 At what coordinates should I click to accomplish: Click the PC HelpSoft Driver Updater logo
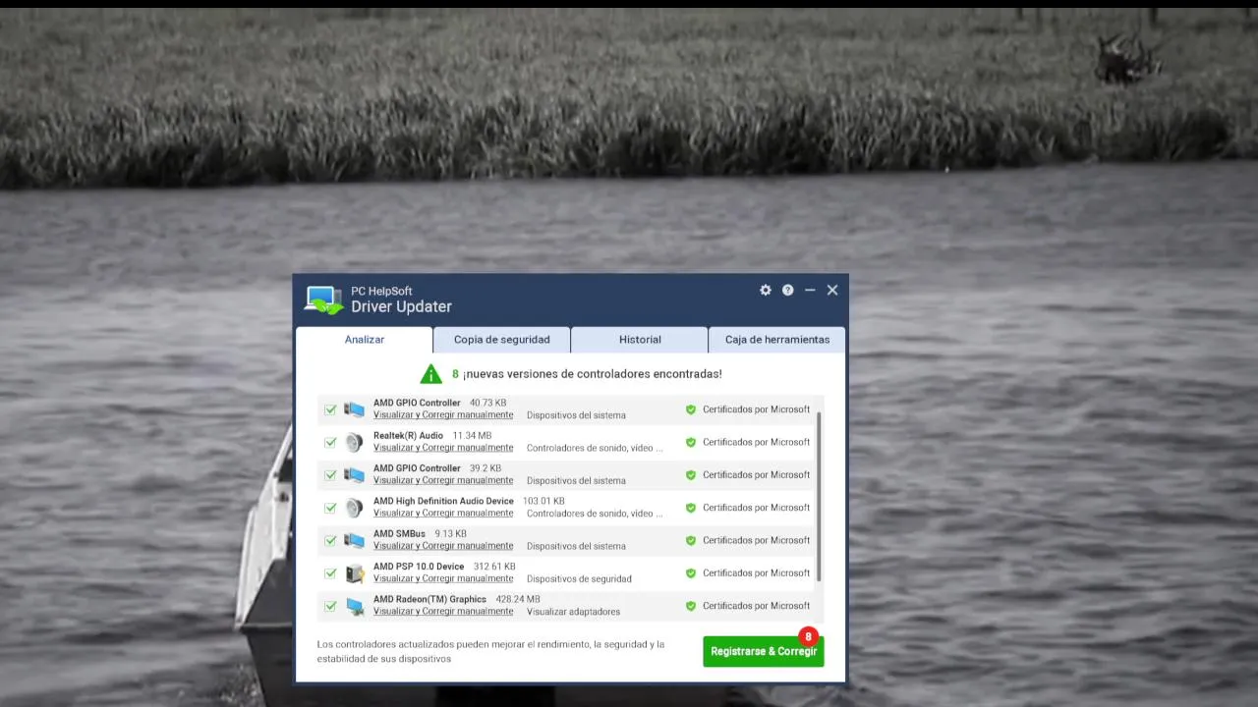click(x=323, y=299)
